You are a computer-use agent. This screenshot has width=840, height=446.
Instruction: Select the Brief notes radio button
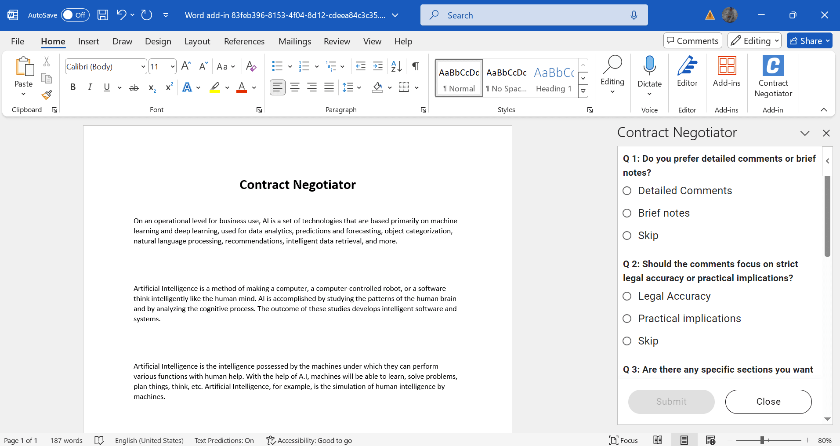pyautogui.click(x=627, y=213)
